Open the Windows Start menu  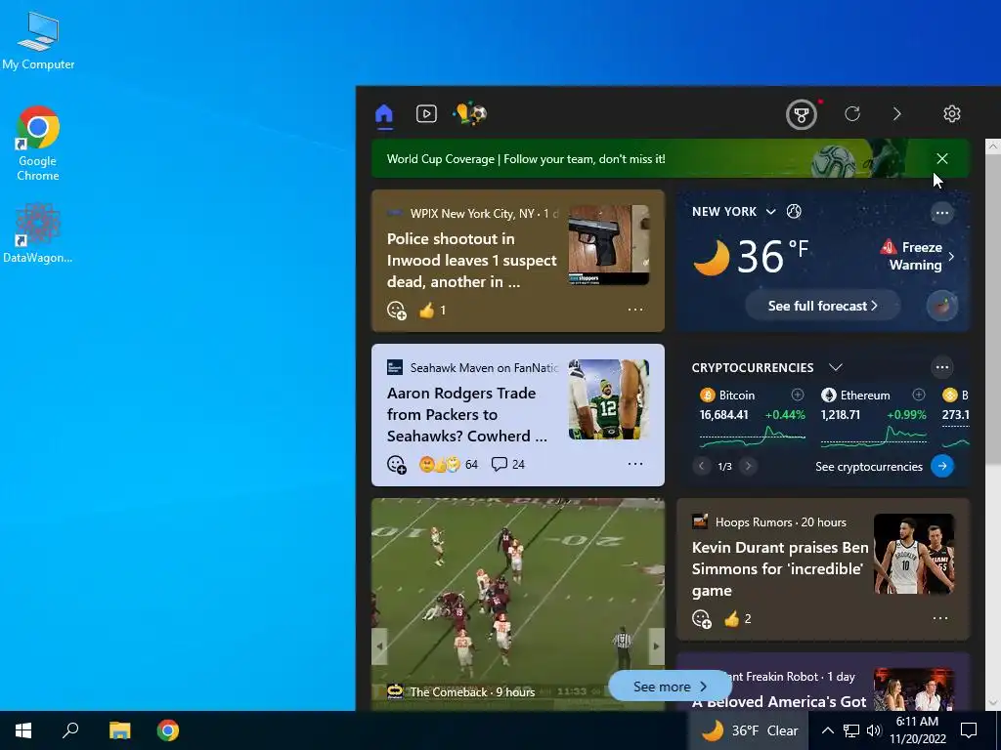(x=23, y=730)
